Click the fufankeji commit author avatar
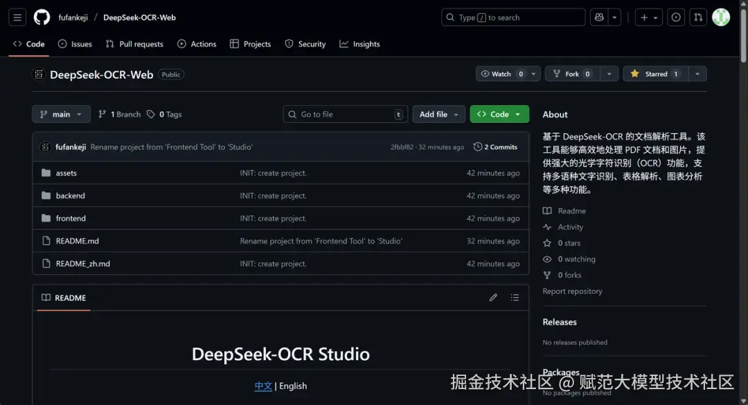This screenshot has width=748, height=405. coord(45,147)
